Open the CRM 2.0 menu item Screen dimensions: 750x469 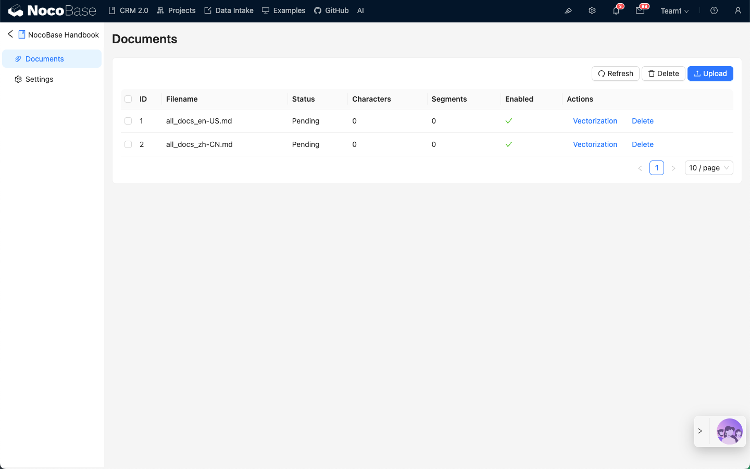pyautogui.click(x=128, y=10)
